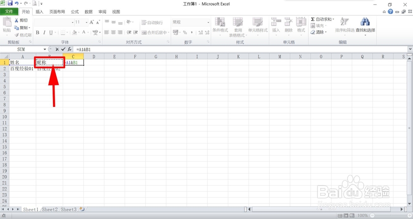Click the Decrease Decimal icon

point(207,32)
